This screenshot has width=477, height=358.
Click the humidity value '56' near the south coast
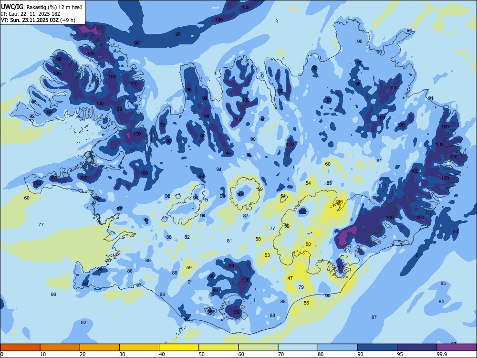[x=306, y=303]
